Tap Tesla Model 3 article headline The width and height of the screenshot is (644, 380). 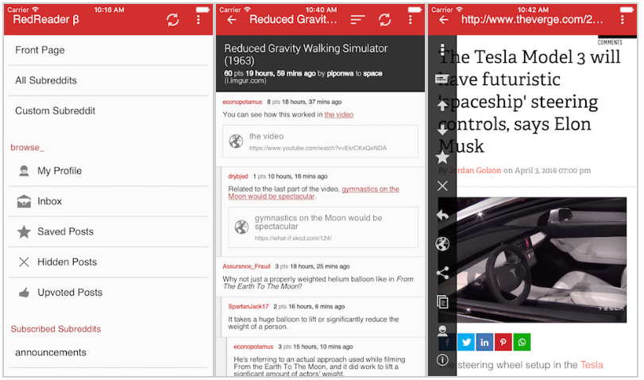click(530, 102)
